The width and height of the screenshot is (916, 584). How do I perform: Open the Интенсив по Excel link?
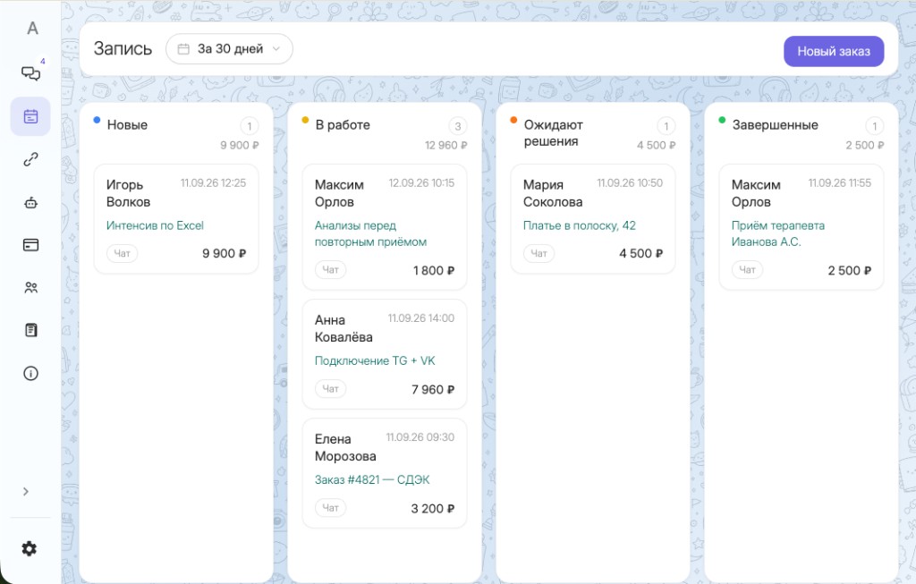155,225
